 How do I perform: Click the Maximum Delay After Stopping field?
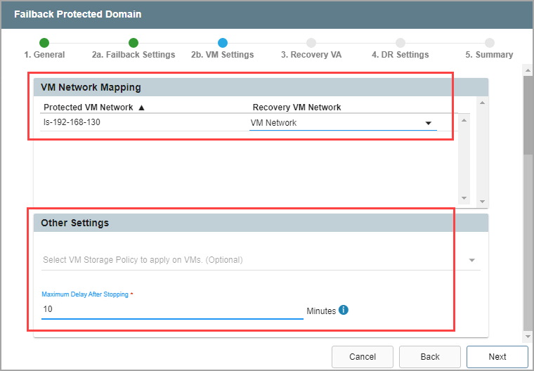(172, 309)
